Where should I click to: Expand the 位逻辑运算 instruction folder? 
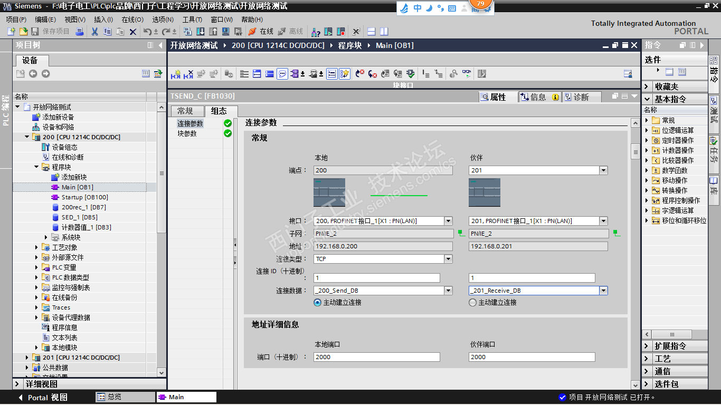(x=647, y=130)
